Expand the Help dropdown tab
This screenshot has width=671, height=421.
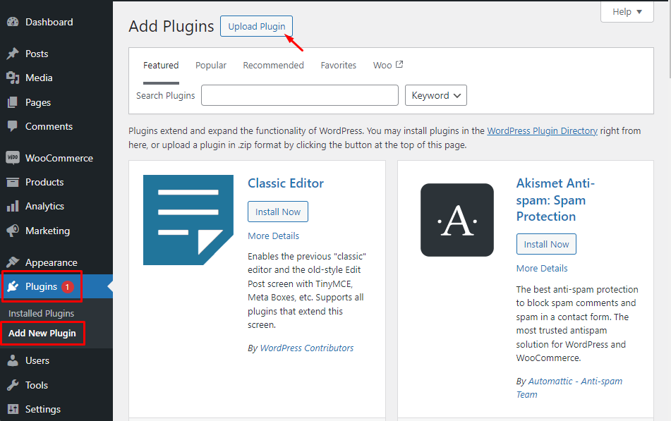[627, 11]
